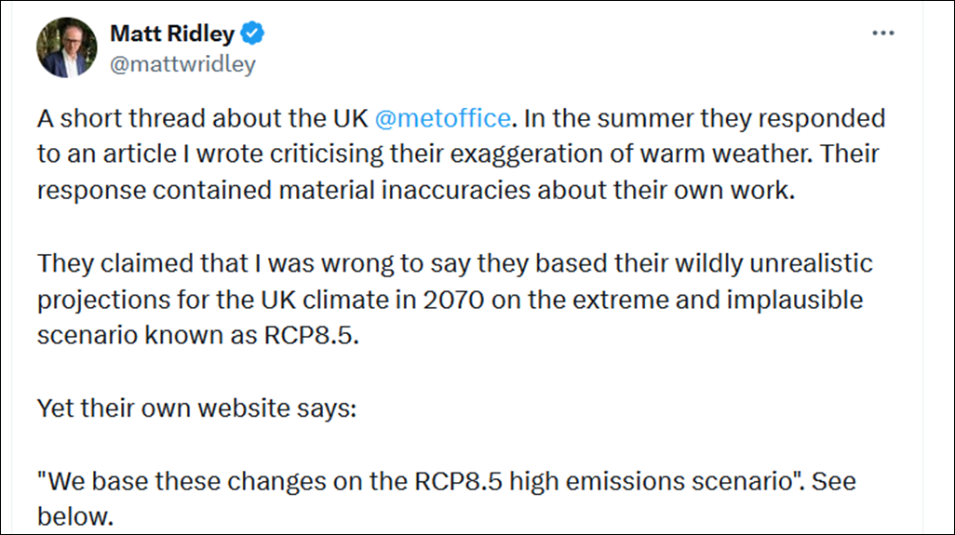955x535 pixels.
Task: Click the blue verified badge
Action: click(253, 34)
